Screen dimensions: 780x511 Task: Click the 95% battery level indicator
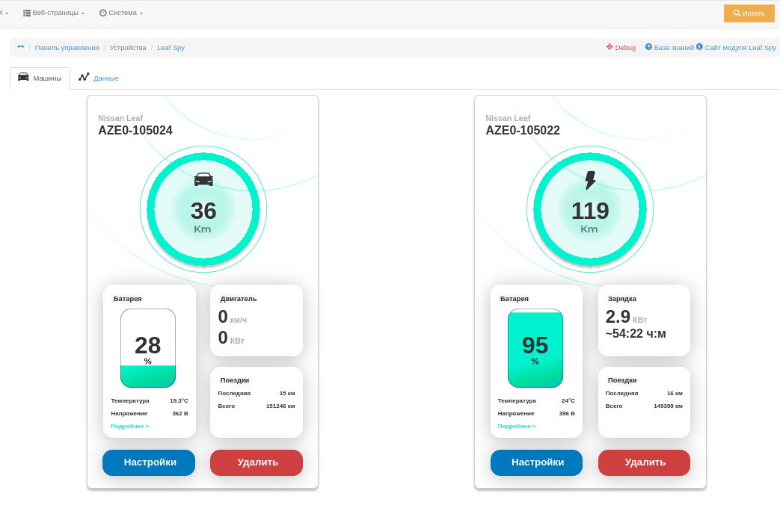point(535,348)
